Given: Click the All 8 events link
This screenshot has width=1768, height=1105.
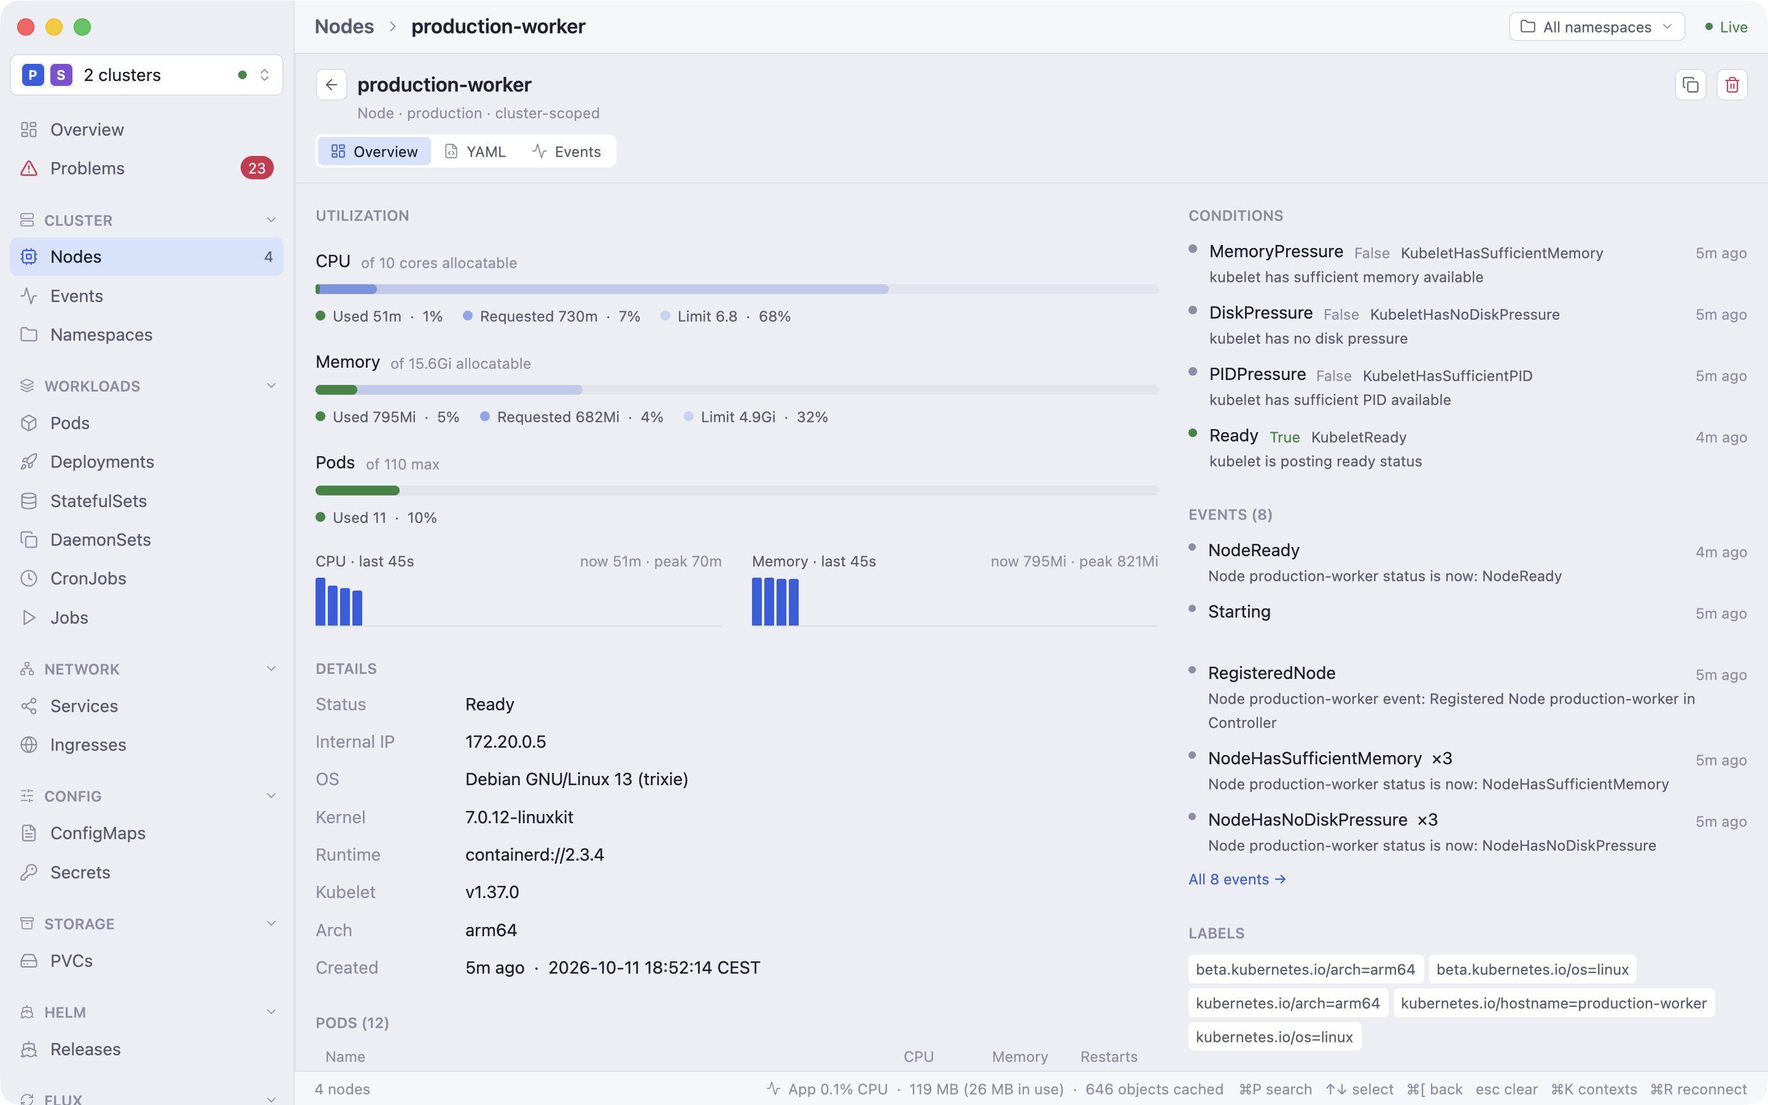Looking at the screenshot, I should [1237, 879].
